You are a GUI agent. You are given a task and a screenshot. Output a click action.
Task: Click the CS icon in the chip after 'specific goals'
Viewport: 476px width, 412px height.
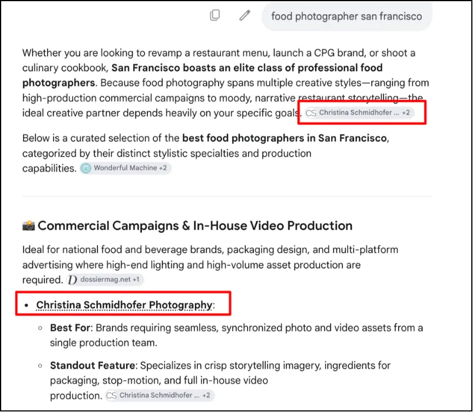point(311,113)
